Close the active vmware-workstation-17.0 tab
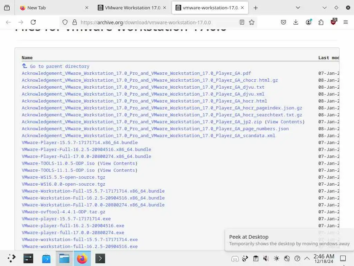 (x=242, y=8)
